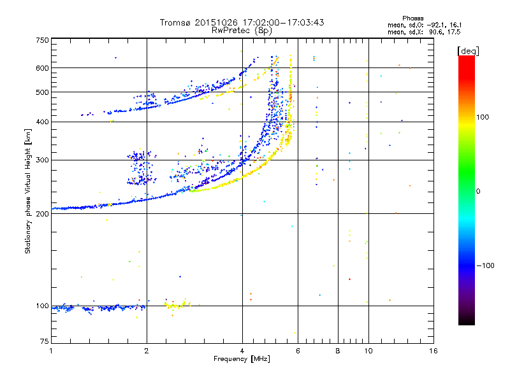
Task: Click the 'mean, sd,X: 90.6, 17.5' statistic
Action: click(x=424, y=32)
